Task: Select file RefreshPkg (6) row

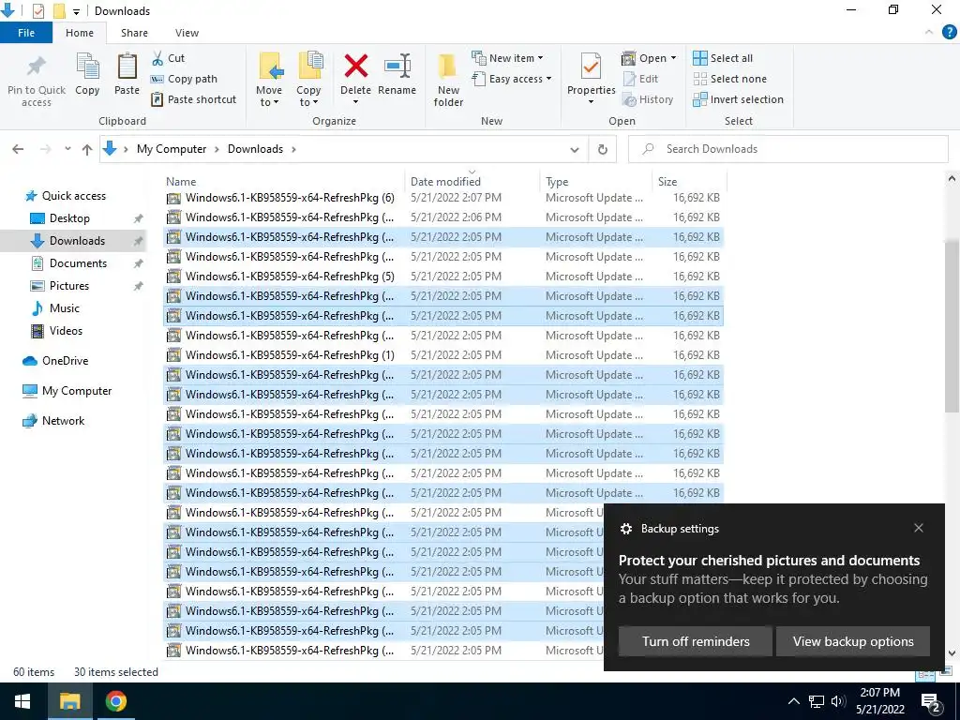Action: click(x=443, y=198)
